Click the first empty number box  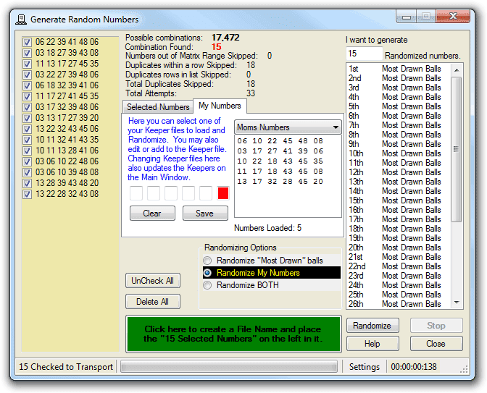point(136,193)
